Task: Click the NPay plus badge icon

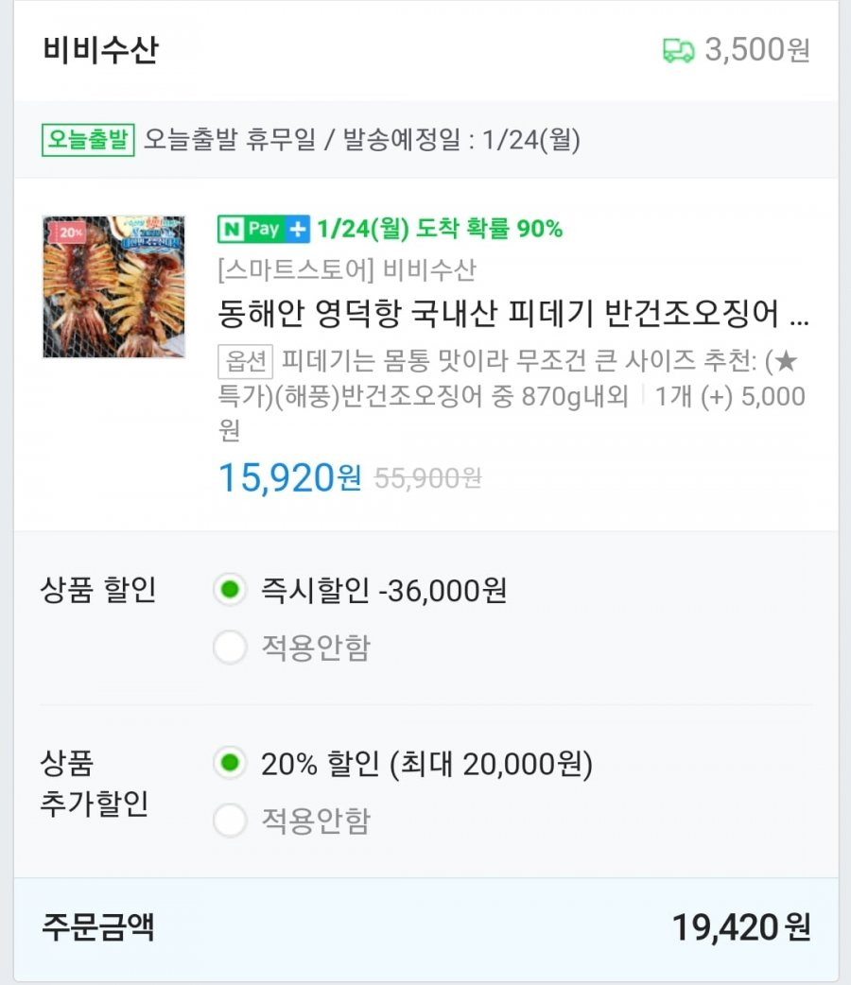Action: tap(264, 229)
